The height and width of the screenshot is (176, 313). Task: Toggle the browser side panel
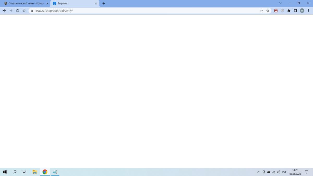(295, 11)
